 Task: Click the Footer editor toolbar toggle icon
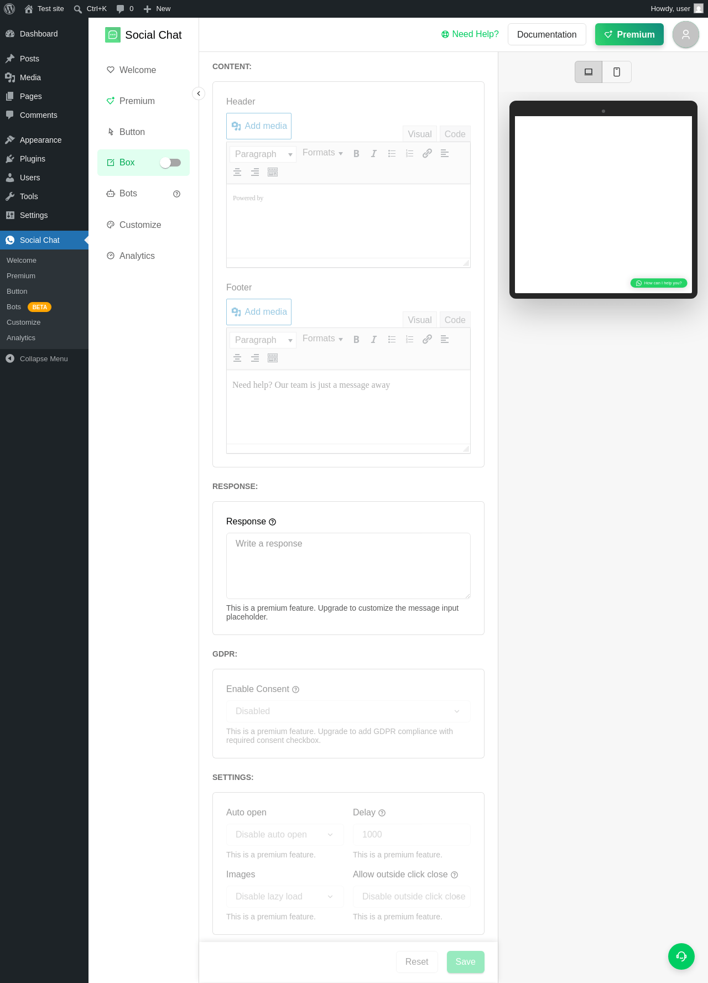tap(273, 358)
